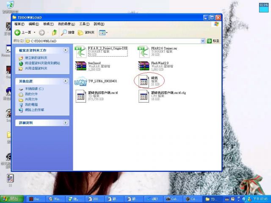Select the FEAR2 6 Trainer.rar torrent file
Viewport: 271px width, 203px height.
click(x=144, y=52)
